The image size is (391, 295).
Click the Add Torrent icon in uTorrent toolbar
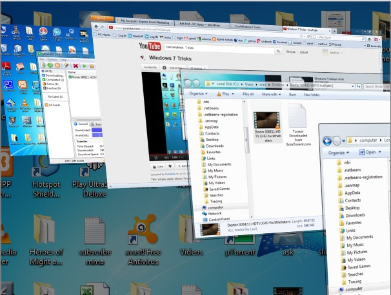[43, 65]
